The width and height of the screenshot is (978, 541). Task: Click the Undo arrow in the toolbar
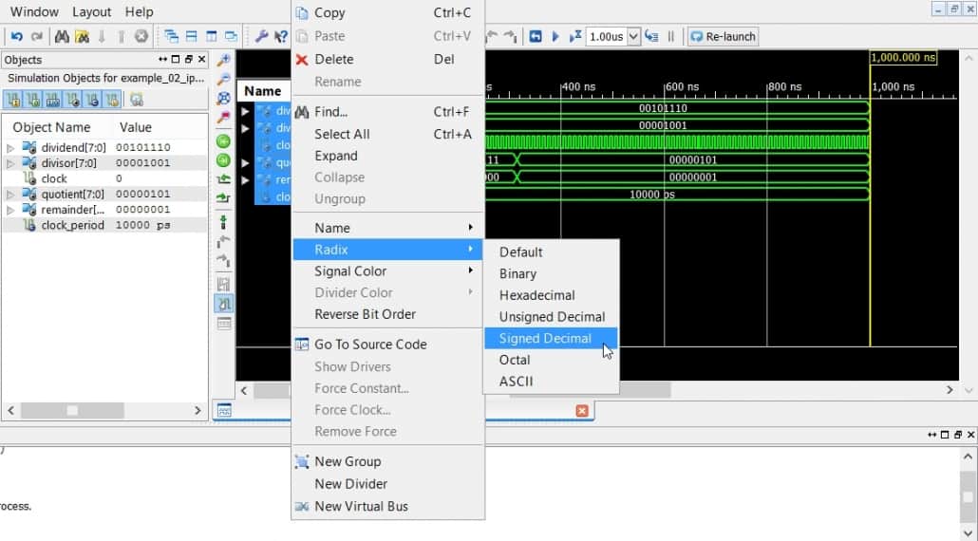16,37
